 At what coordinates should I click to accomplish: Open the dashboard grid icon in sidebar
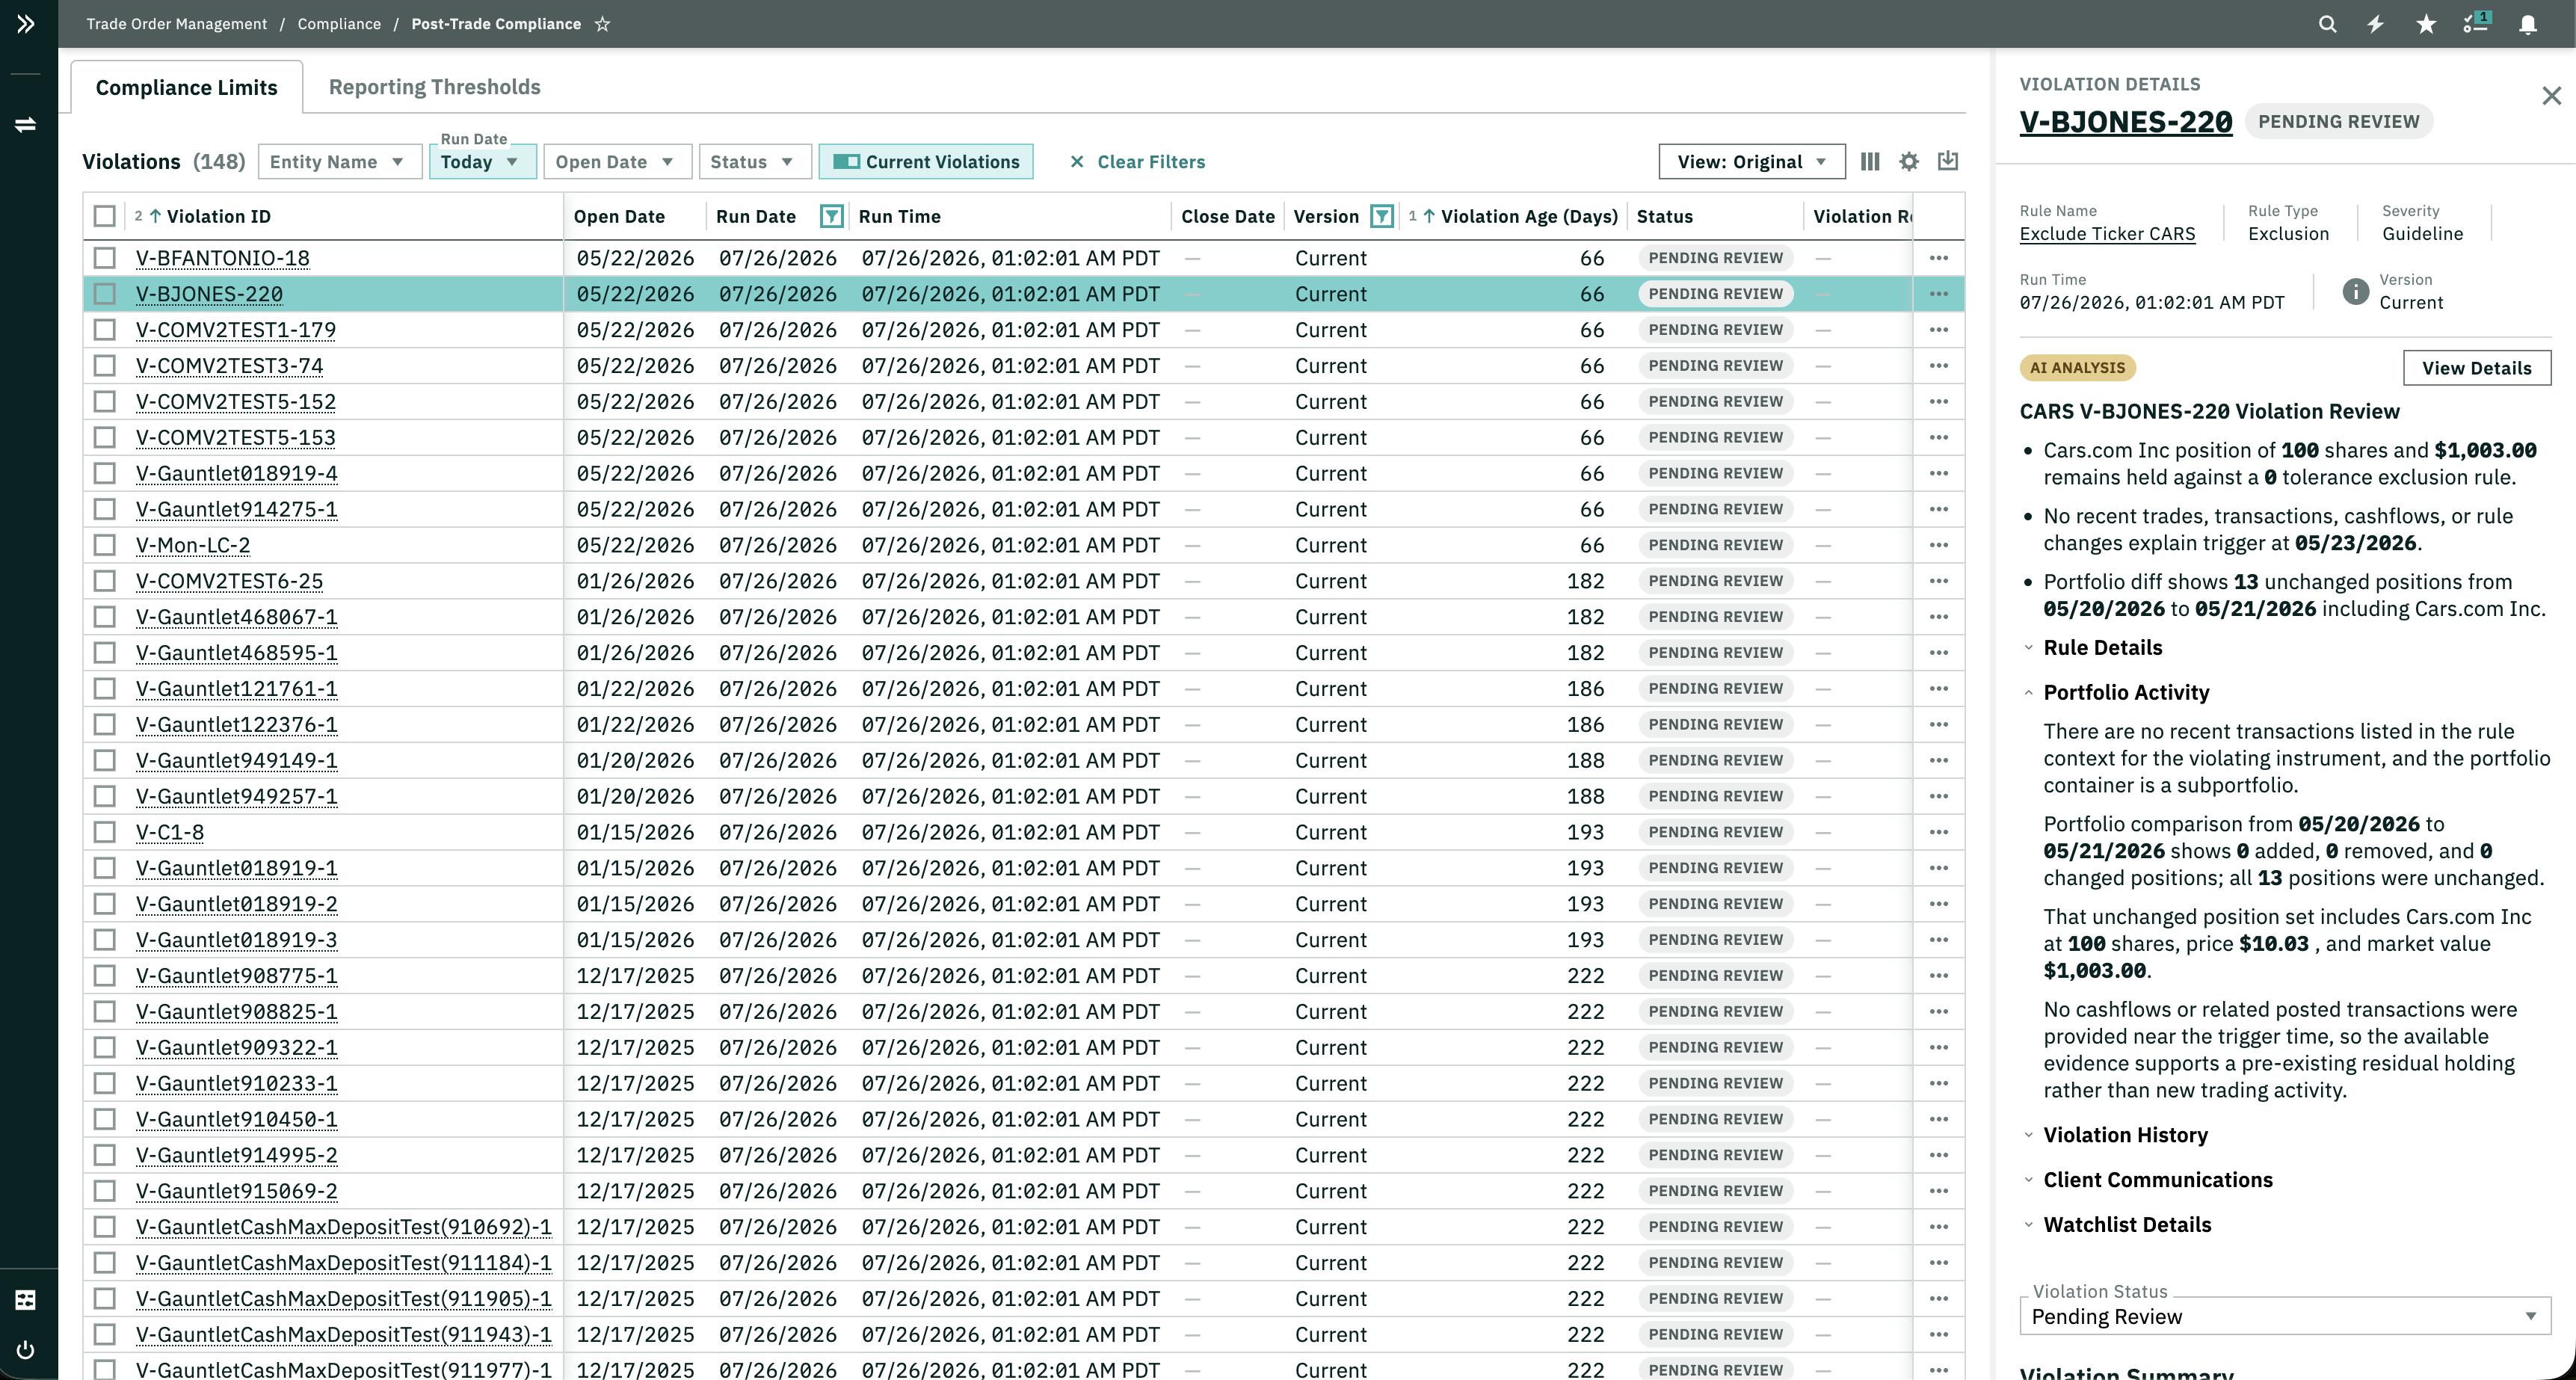(x=26, y=1299)
